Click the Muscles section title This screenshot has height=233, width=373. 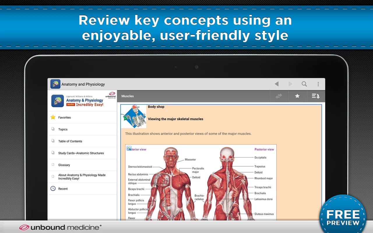tap(128, 96)
